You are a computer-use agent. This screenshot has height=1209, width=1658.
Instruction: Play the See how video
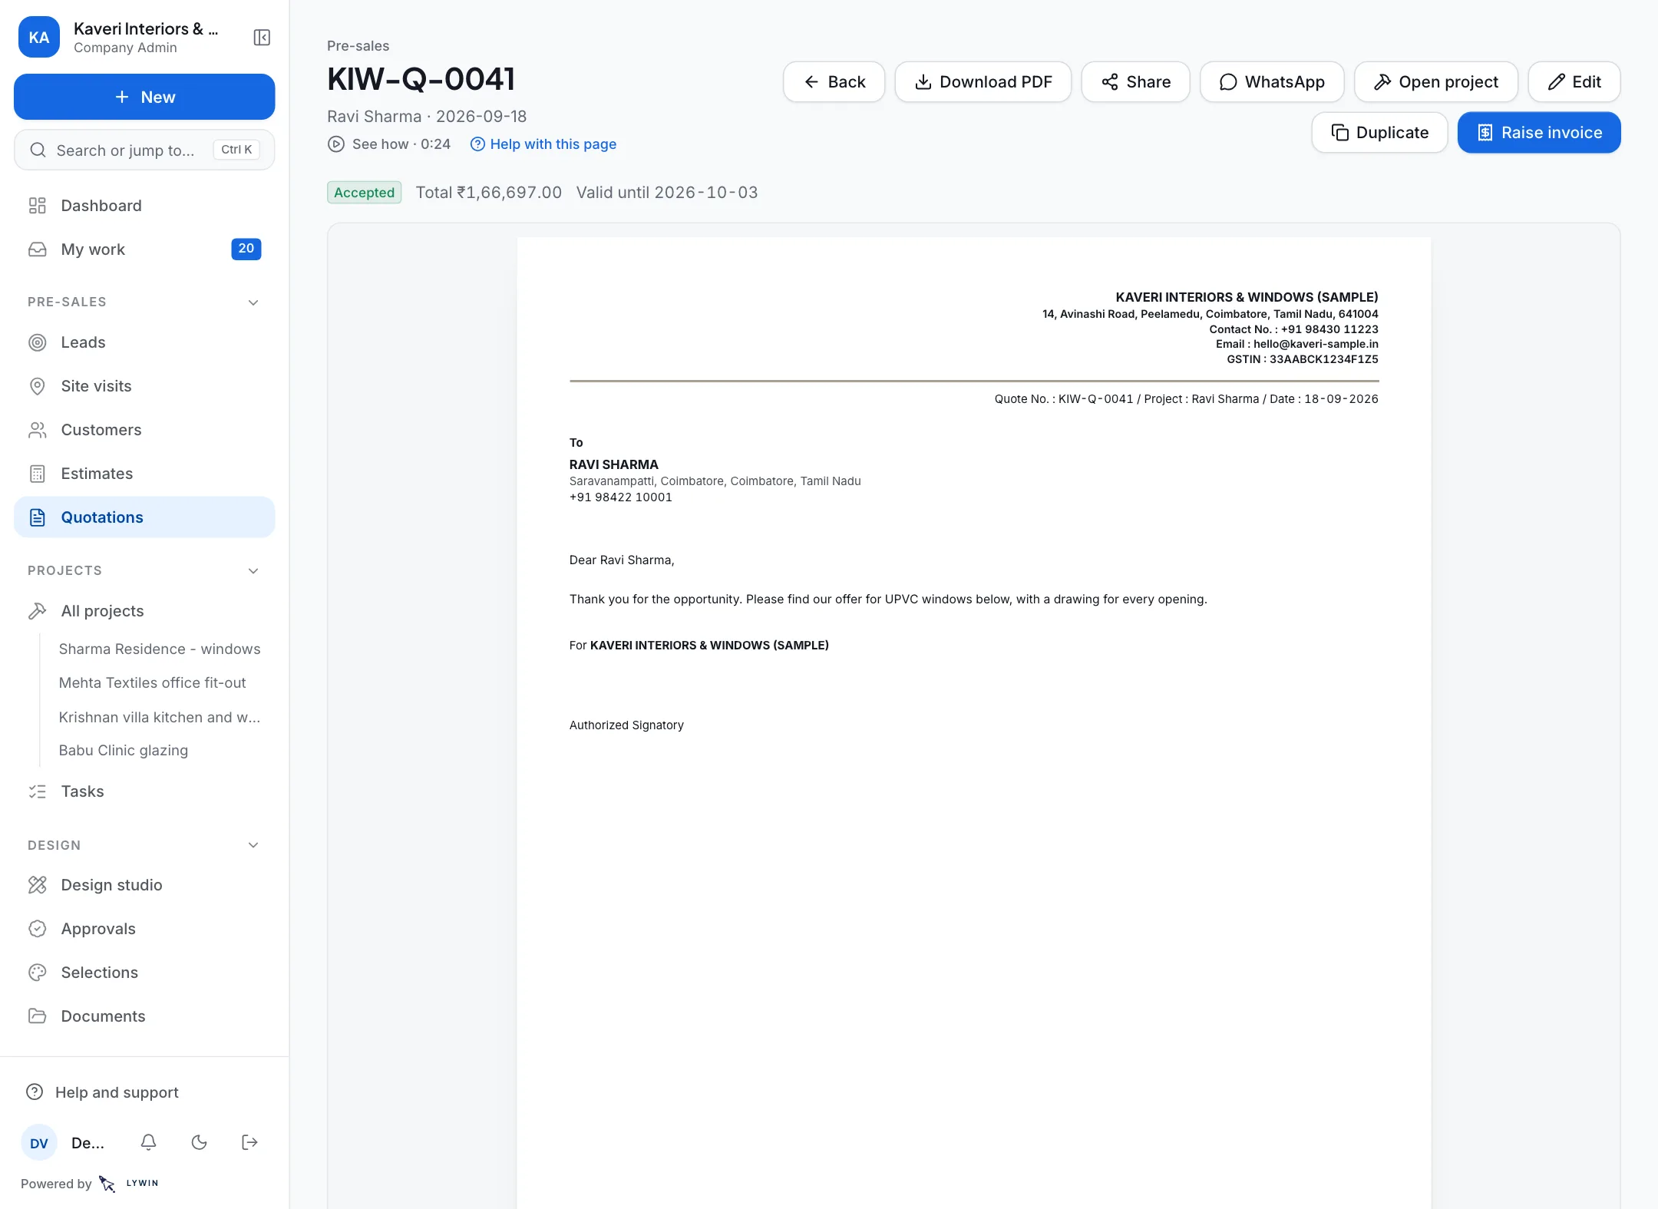[389, 144]
